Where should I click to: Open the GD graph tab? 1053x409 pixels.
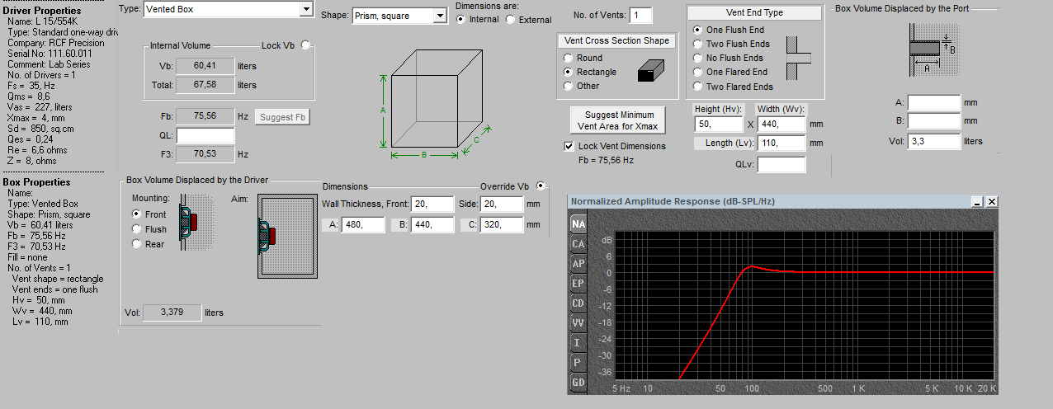click(578, 382)
